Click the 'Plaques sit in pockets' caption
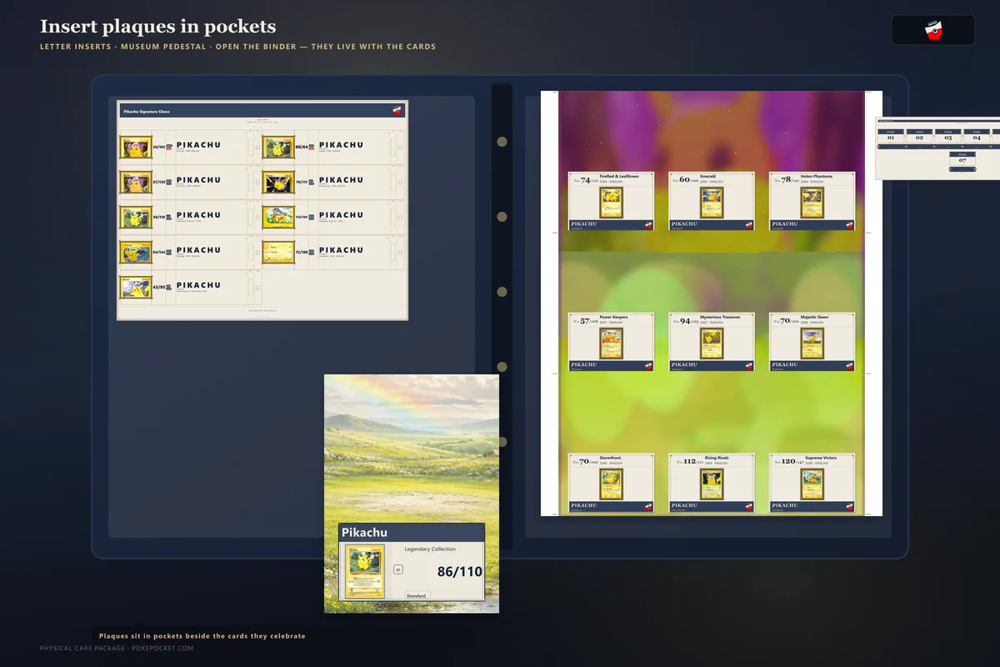 202,636
